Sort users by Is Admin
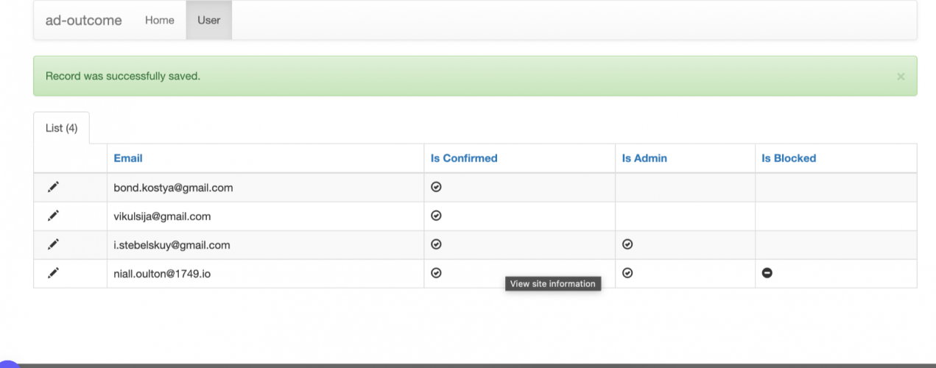The width and height of the screenshot is (936, 368). pos(644,158)
